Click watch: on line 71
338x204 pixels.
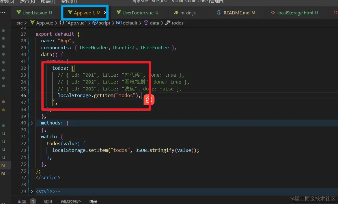tap(49, 137)
